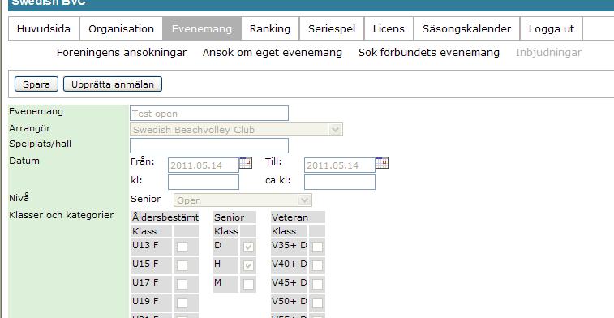Viewport: 614px width, 318px height.
Task: Tick the U13 F class checkbox
Action: (182, 247)
